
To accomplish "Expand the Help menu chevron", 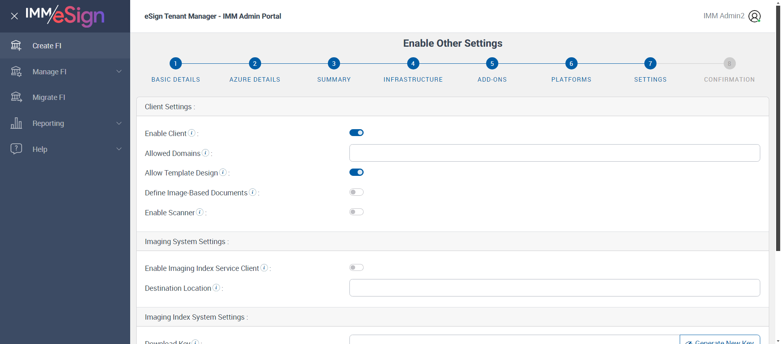I will click(119, 149).
